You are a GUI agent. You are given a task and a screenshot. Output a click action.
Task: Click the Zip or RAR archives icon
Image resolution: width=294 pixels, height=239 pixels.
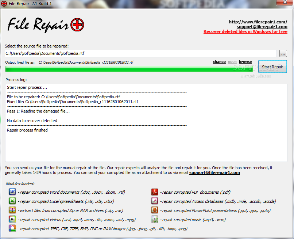click(12, 210)
